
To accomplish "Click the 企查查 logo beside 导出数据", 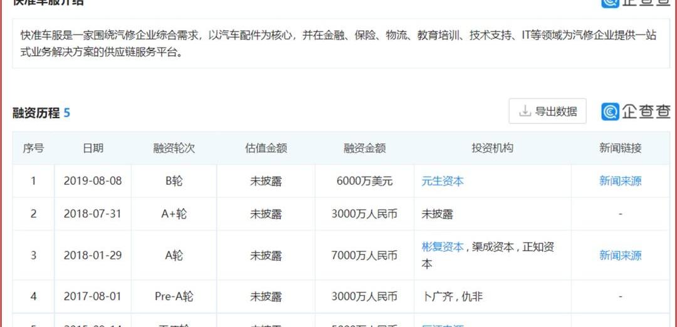I will coord(636,112).
